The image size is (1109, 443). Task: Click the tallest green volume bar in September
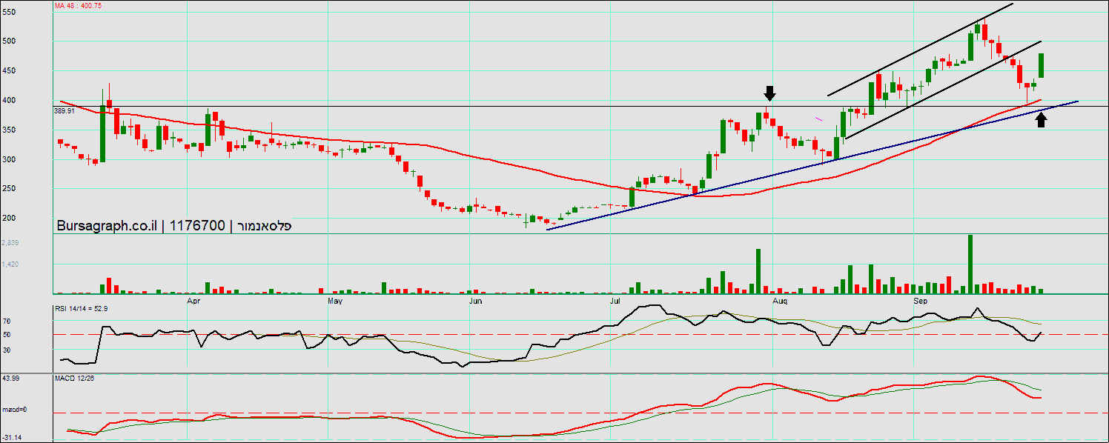(x=970, y=264)
